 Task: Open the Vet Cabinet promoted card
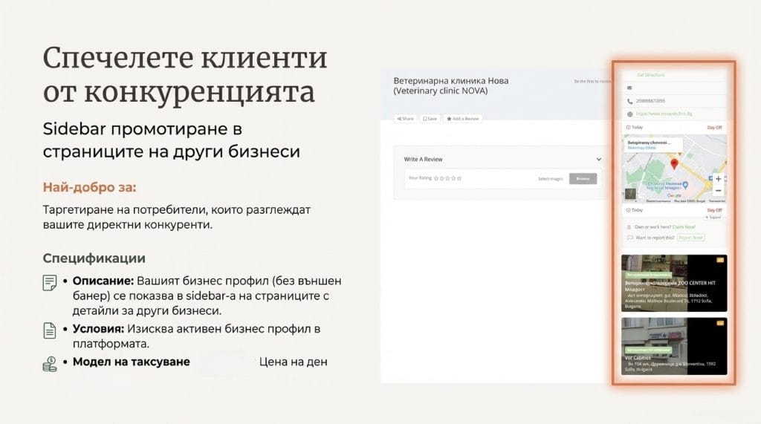(x=674, y=346)
